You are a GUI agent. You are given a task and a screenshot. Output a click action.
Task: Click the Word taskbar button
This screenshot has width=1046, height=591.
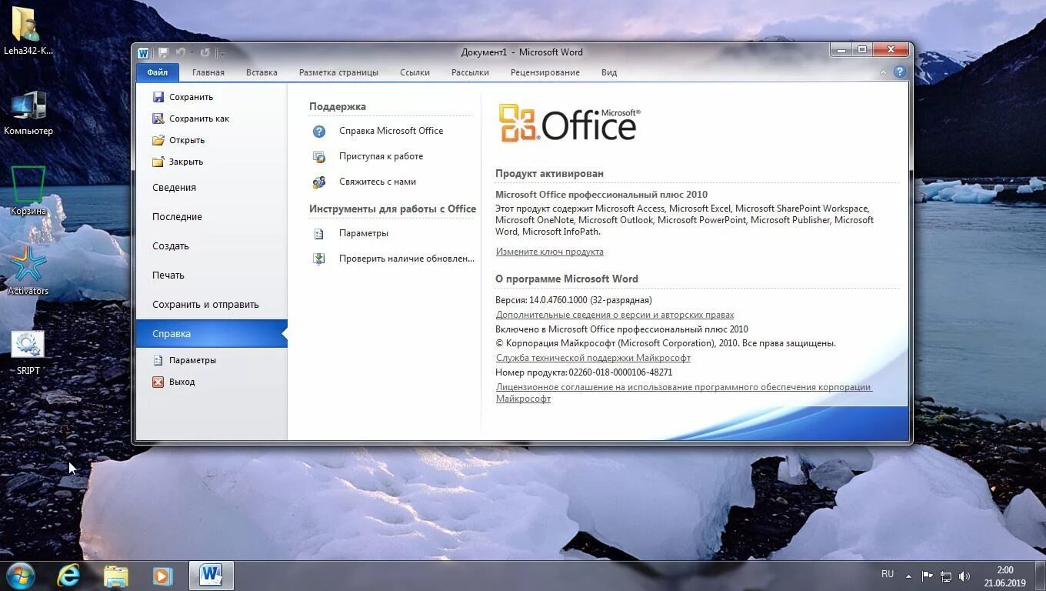(211, 576)
